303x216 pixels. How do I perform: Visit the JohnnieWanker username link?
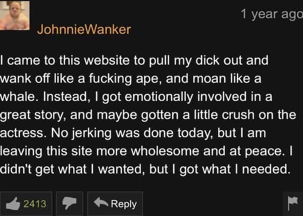pyautogui.click(x=84, y=30)
